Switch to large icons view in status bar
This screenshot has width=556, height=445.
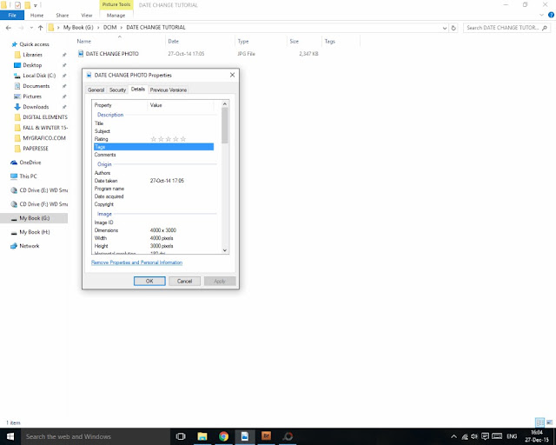coord(549,422)
